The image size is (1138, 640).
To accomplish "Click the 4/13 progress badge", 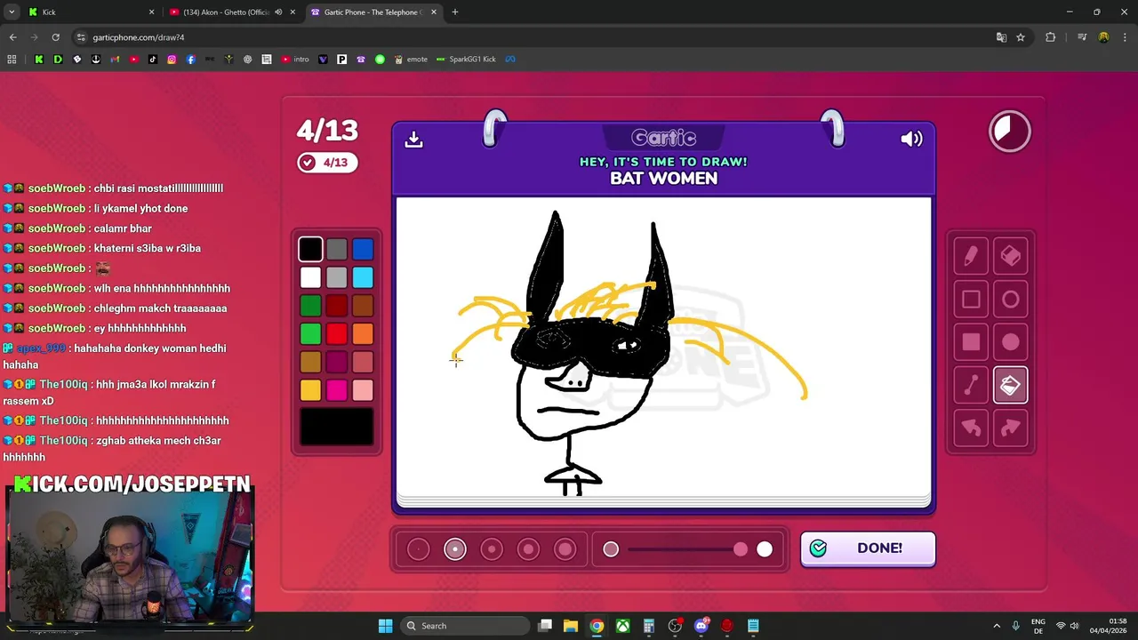I will [327, 163].
